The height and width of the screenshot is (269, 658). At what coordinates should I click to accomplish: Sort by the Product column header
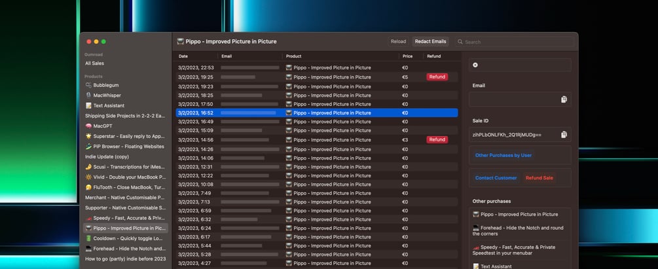(x=294, y=56)
